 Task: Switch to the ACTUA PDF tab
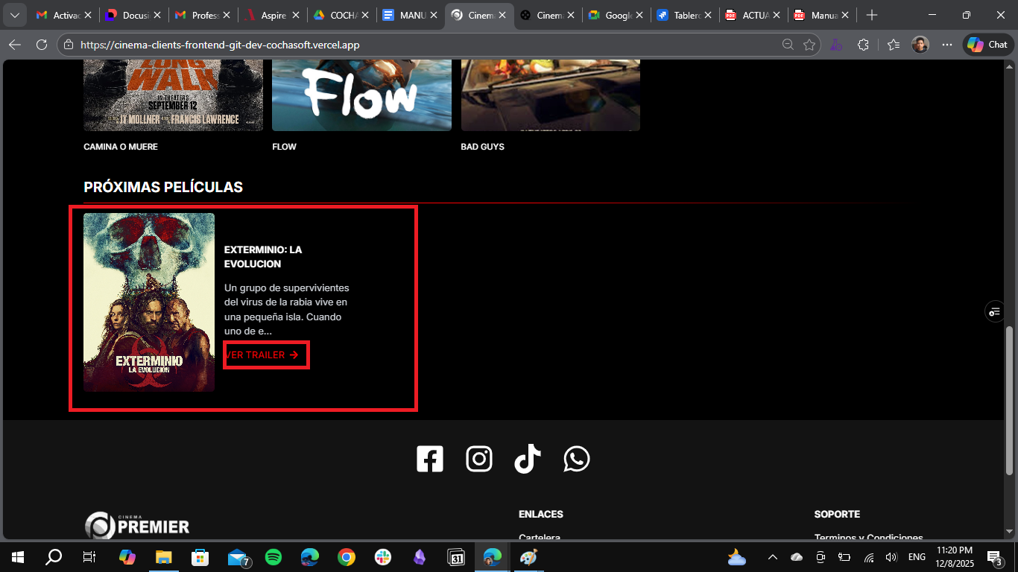click(752, 14)
